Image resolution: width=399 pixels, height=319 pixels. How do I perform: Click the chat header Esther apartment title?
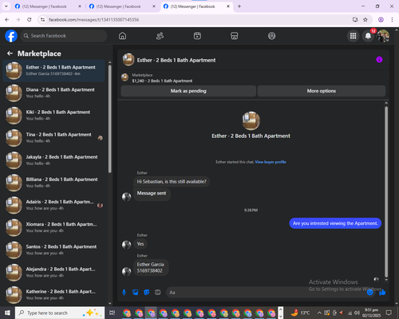(176, 61)
